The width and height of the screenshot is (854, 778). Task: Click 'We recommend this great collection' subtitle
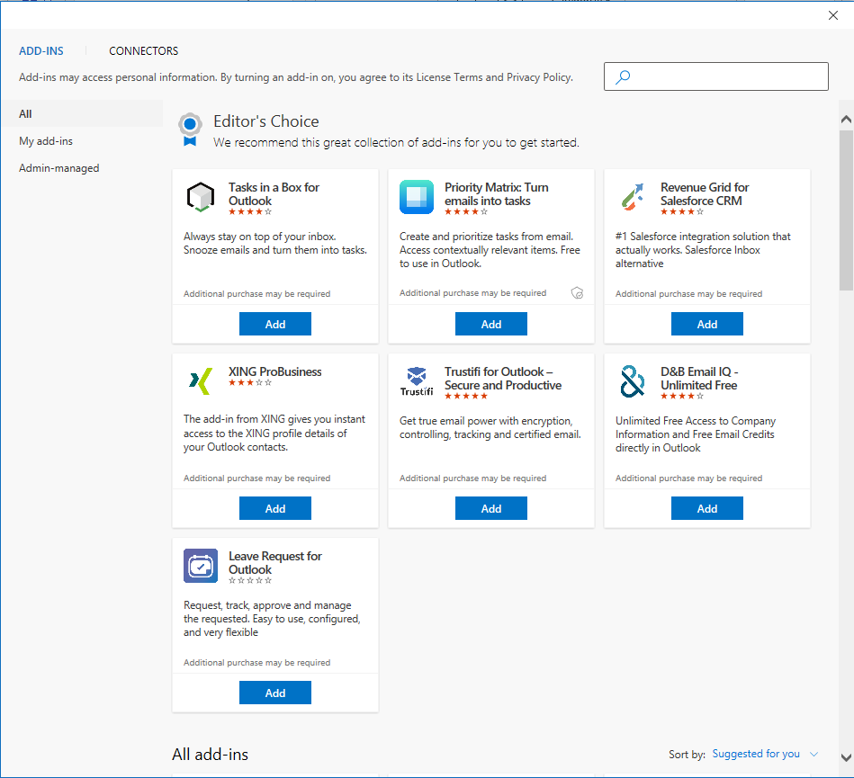(x=397, y=143)
